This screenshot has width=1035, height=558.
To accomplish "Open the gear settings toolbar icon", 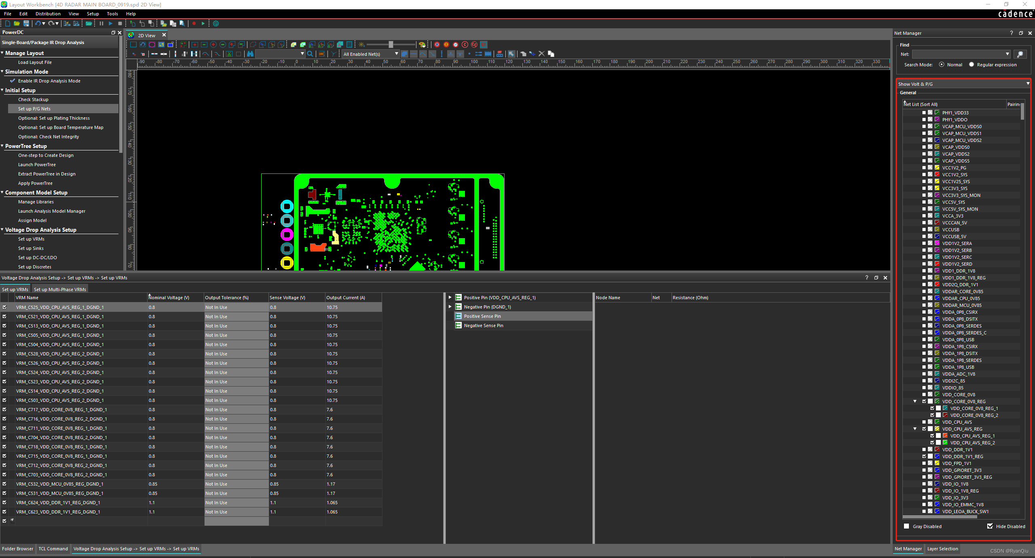I will [216, 23].
